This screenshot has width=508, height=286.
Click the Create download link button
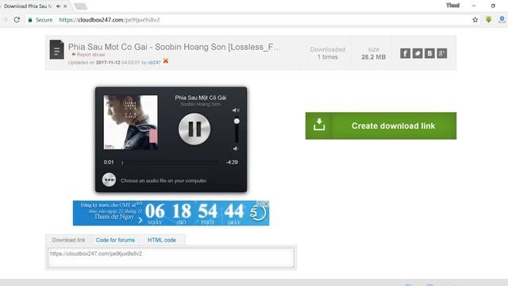pyautogui.click(x=381, y=126)
